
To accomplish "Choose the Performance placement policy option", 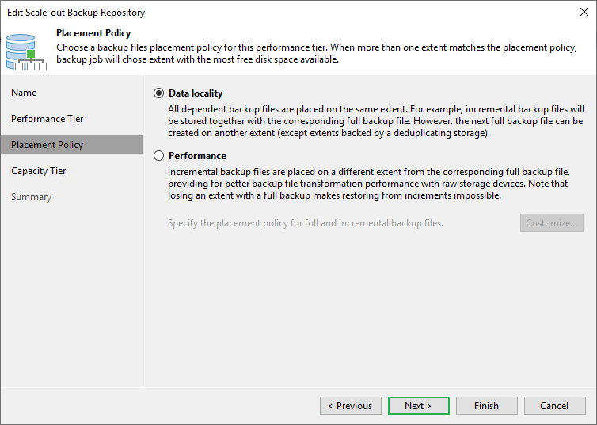I will pos(159,156).
